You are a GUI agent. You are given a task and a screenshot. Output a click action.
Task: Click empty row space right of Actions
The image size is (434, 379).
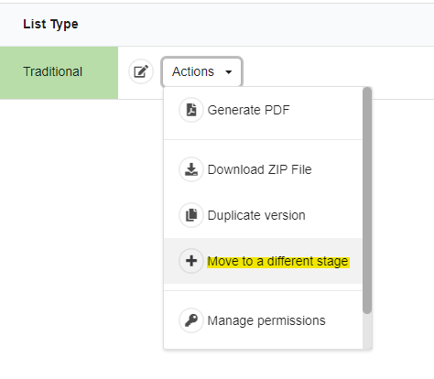[338, 71]
